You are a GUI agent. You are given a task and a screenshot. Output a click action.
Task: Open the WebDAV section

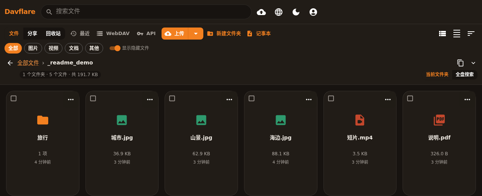(113, 34)
